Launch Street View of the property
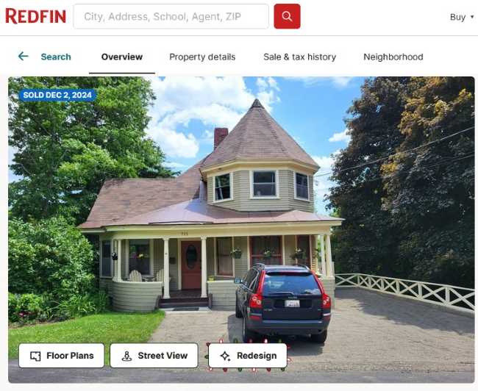Viewport: 478px width, 391px height. (154, 356)
